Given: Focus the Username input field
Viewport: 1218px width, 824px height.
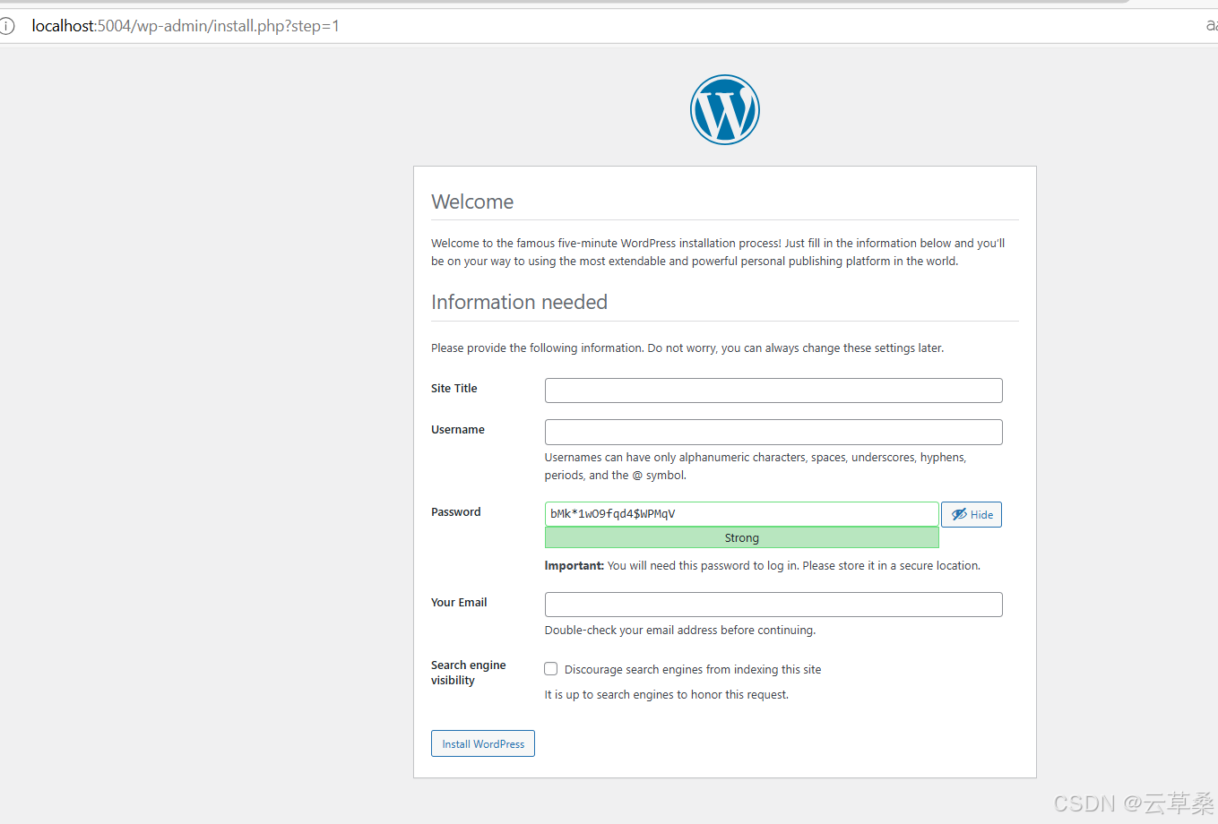Looking at the screenshot, I should pos(773,432).
